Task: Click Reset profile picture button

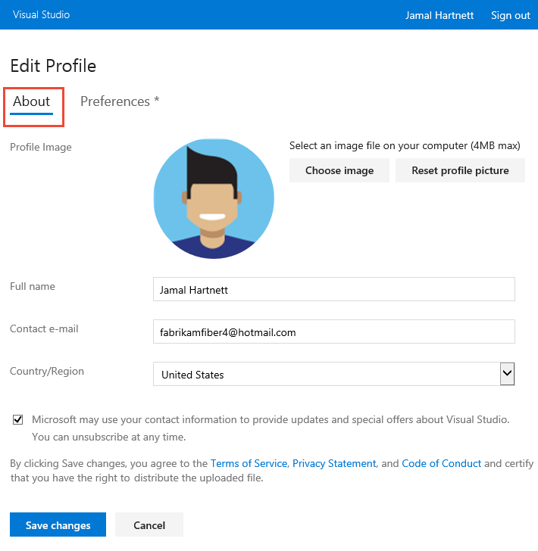Action: pyautogui.click(x=460, y=170)
